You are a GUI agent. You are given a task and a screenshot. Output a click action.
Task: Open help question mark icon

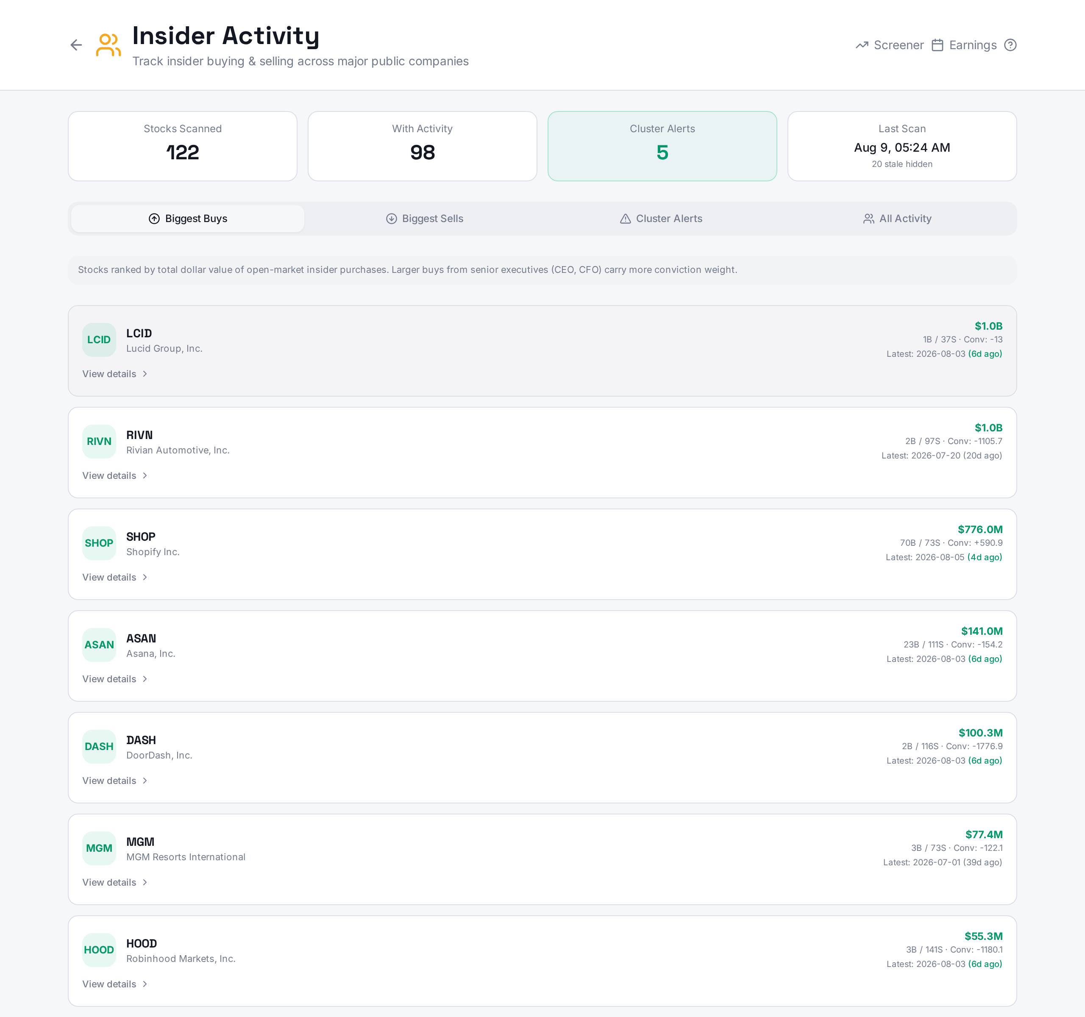click(x=1010, y=45)
